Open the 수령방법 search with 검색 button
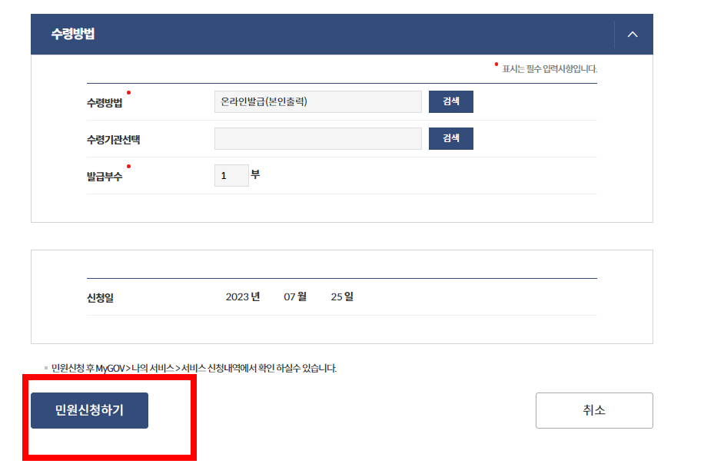Screen dimensions: 724x467 coord(450,101)
